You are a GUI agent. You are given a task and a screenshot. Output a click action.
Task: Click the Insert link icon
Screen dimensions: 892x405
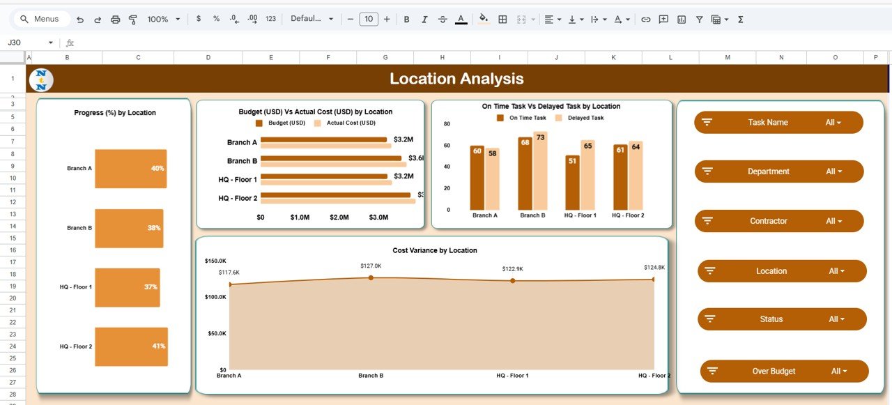tap(646, 20)
